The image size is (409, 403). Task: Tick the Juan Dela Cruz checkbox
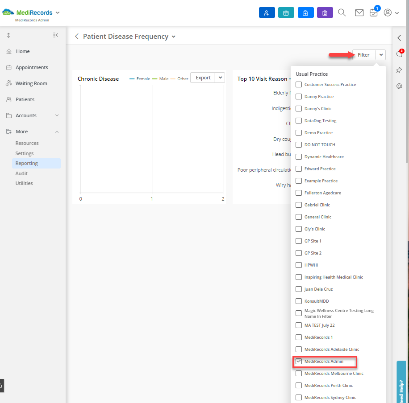click(x=299, y=289)
